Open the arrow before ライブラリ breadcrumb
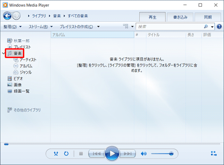This screenshot has width=224, height=165. (x=29, y=16)
